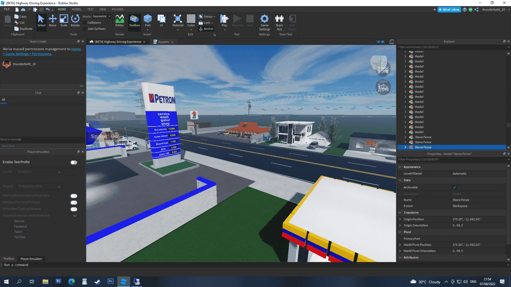Click the Explorer panel vertical scrollbar

point(508,125)
